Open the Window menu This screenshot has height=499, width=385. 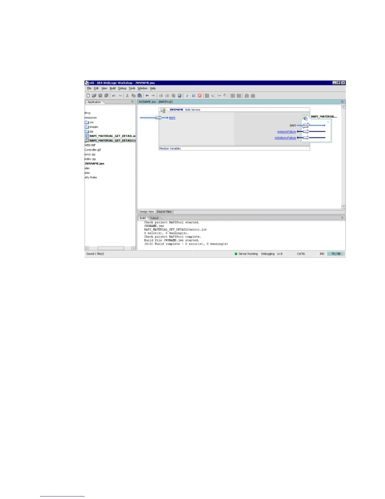(x=142, y=89)
